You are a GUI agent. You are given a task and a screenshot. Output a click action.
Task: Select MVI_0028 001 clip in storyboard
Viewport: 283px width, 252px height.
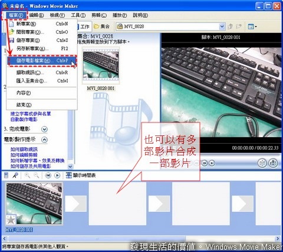pyautogui.click(x=34, y=204)
